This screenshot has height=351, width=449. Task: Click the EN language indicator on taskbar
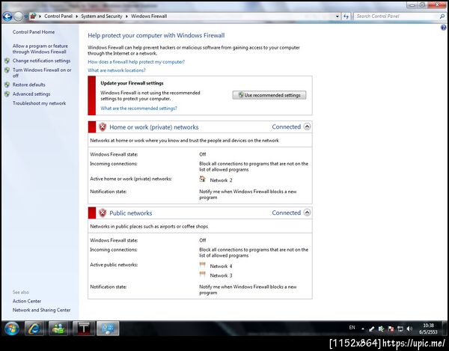click(x=352, y=328)
